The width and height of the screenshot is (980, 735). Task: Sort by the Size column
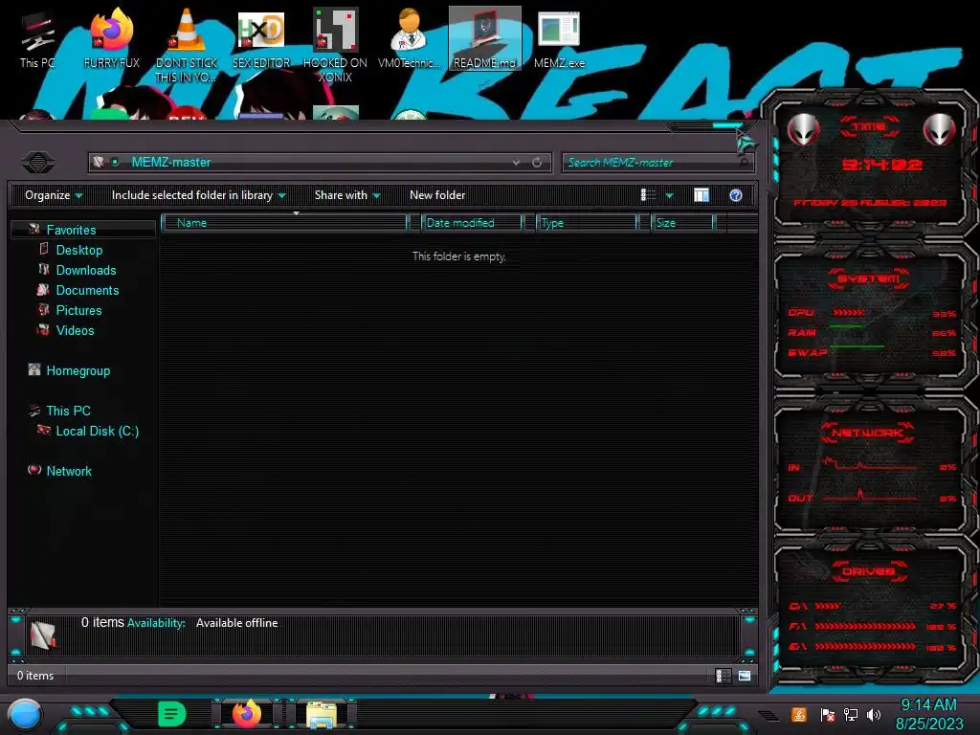(682, 222)
